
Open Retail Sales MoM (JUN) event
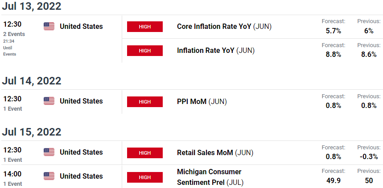click(215, 153)
